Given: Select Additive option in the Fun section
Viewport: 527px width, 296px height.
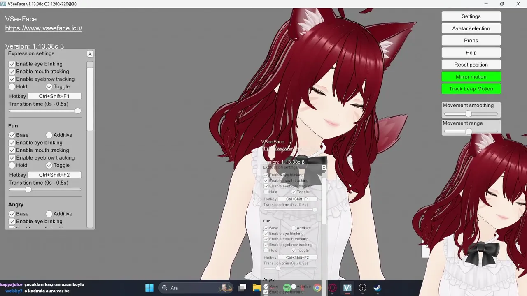Looking at the screenshot, I should tap(49, 135).
